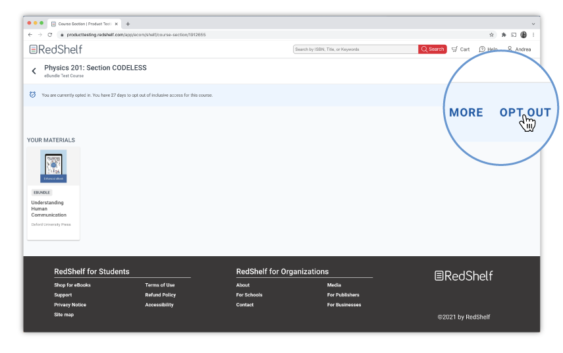Select the Course Section browser tab
Viewport: 563px width, 353px height.
point(84,24)
